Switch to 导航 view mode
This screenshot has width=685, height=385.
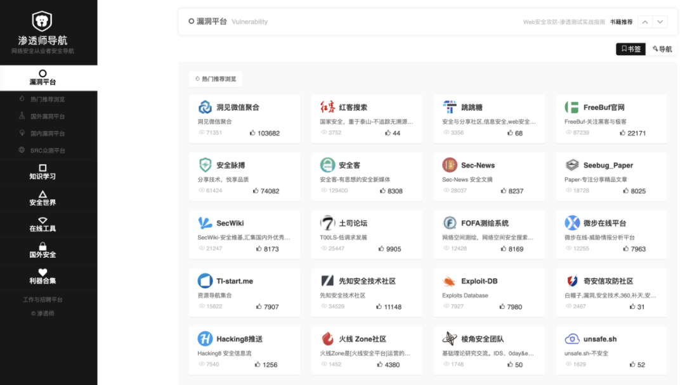(662, 49)
